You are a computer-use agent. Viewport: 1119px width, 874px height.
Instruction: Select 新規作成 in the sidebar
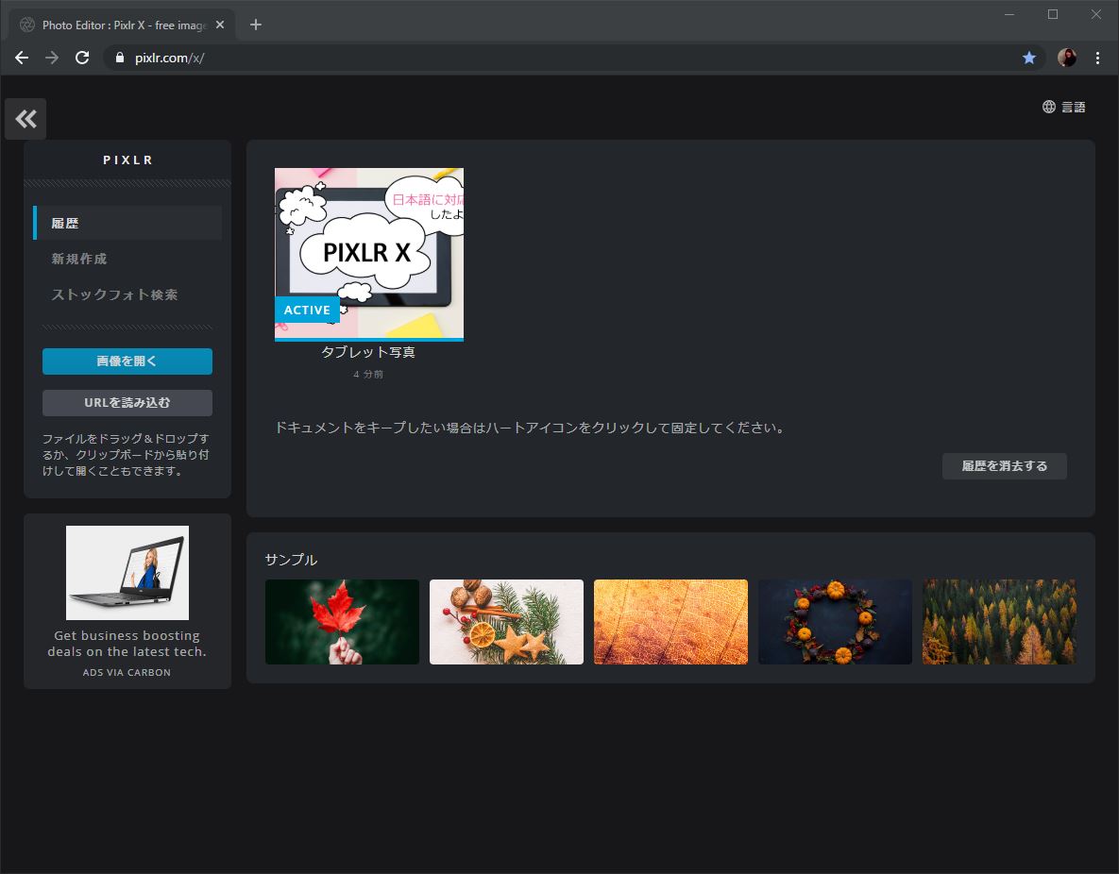(x=79, y=259)
